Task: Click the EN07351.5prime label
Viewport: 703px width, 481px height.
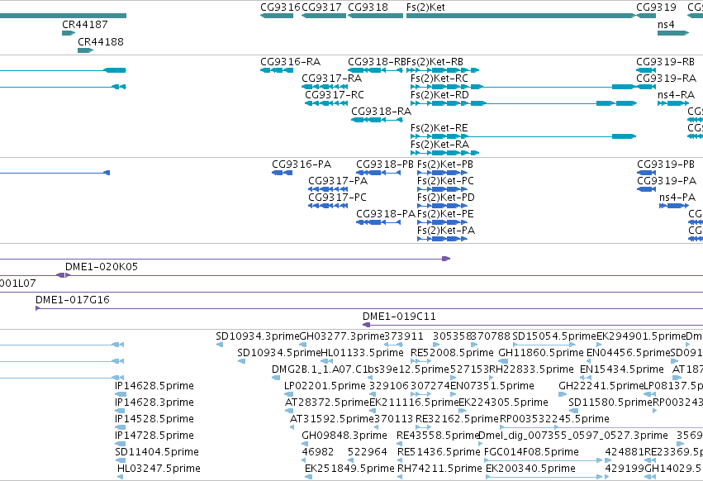Action: pos(492,386)
